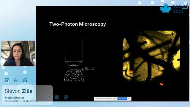
Task: Click the code brackets icon
Action: (x=48, y=97)
